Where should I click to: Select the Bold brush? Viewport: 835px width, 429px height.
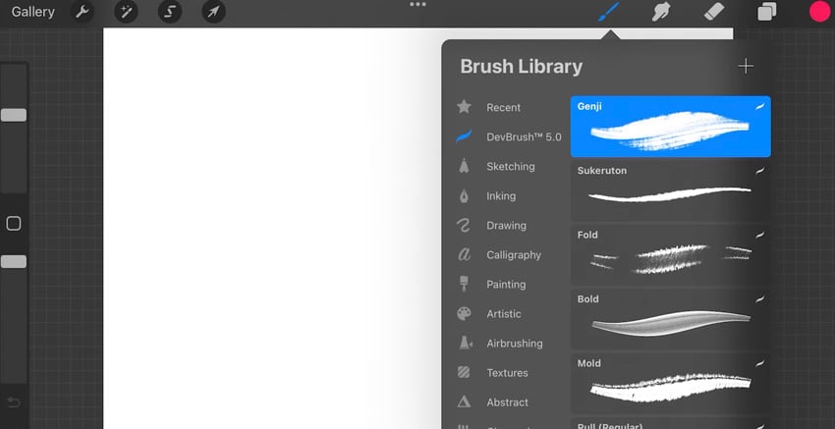[670, 320]
